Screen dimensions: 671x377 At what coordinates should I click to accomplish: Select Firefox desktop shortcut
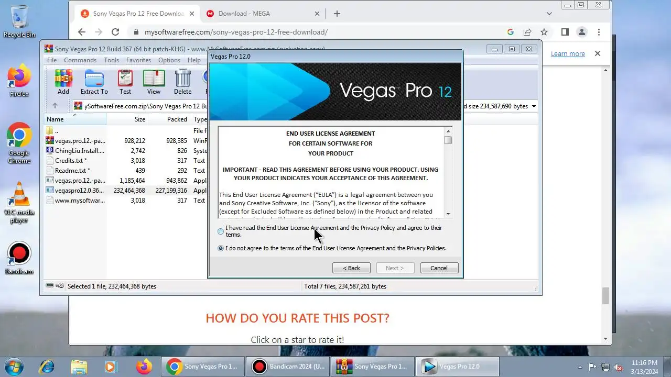19,81
